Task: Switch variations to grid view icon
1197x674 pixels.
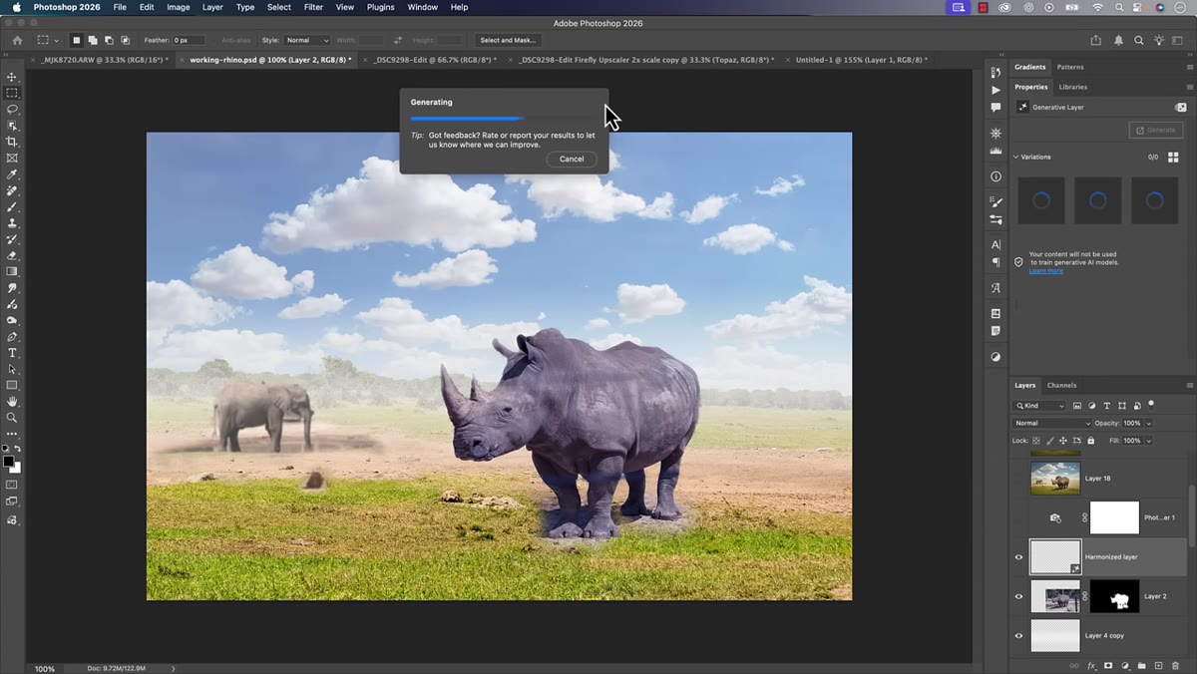Action: coord(1173,158)
